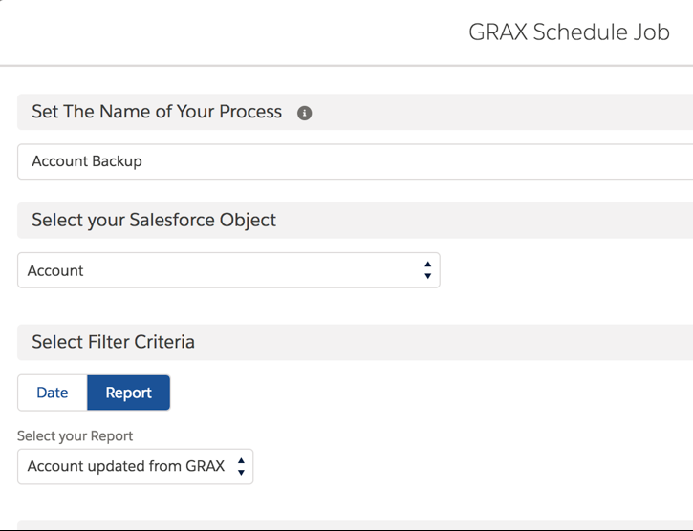
Task: Open the Salesforce Object dropdown showing Account
Action: tap(228, 270)
